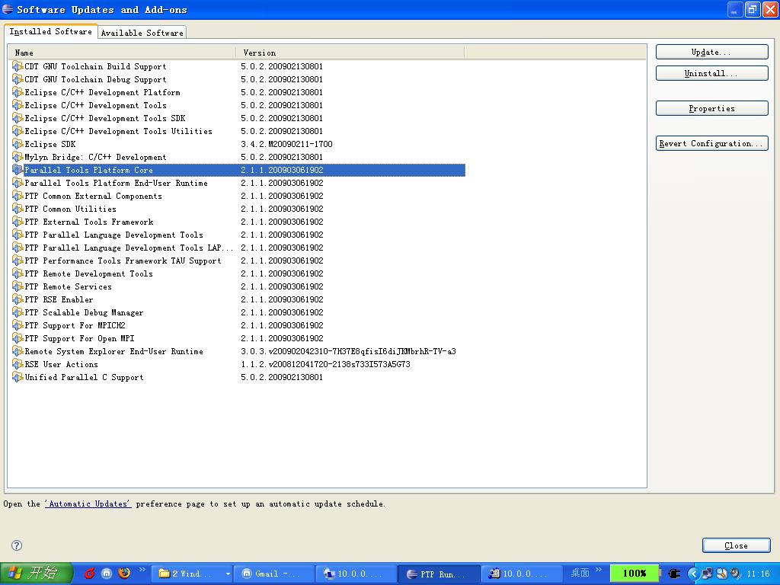Screen dimensions: 780x585
Task: Click the green 100% battery indicator
Action: pos(635,574)
